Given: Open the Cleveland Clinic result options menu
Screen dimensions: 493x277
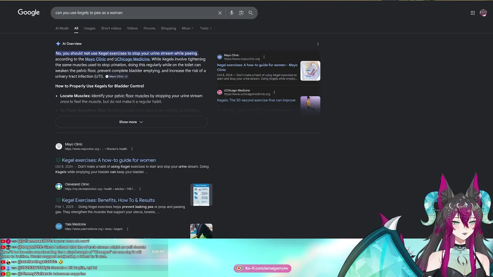Looking at the screenshot, I should [x=140, y=189].
